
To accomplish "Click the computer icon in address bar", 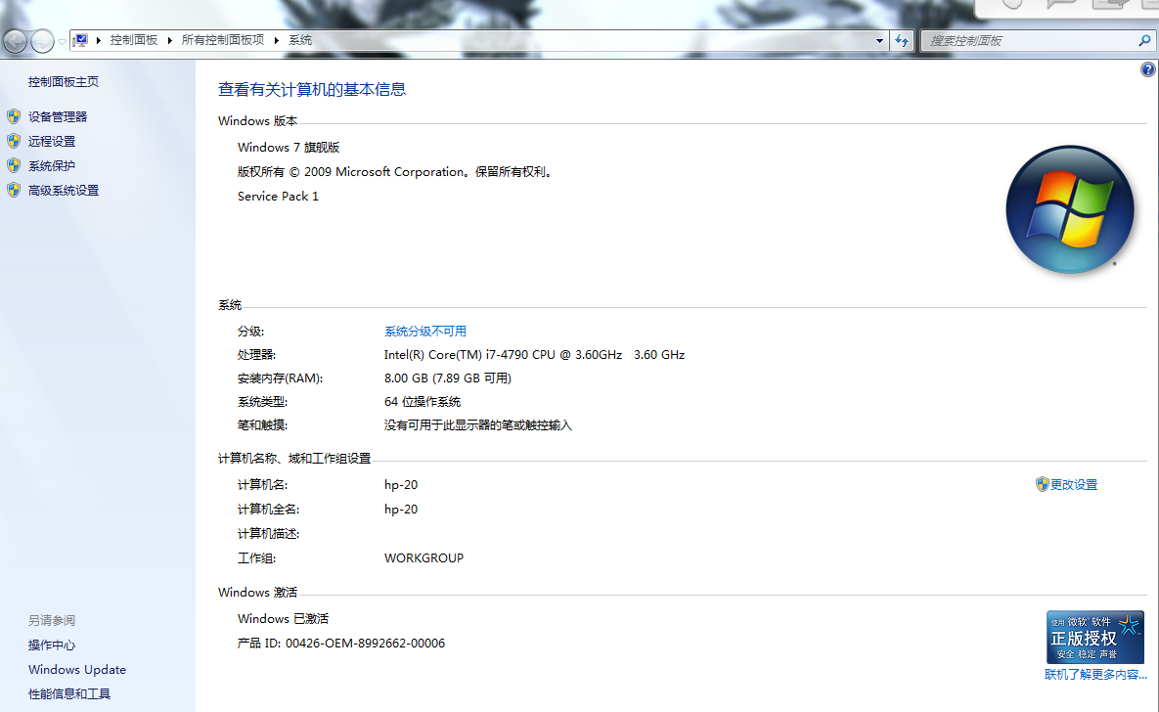I will pyautogui.click(x=80, y=40).
